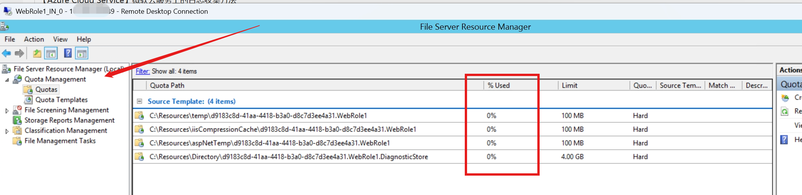Viewport: 802px width, 195px height.
Task: Select Storage Reports Management node
Action: [70, 120]
